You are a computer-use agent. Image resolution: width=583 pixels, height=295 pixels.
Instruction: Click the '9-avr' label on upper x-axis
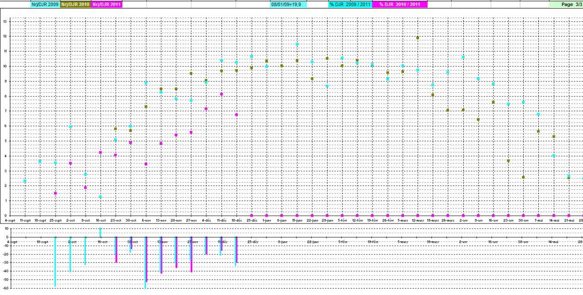click(x=478, y=220)
